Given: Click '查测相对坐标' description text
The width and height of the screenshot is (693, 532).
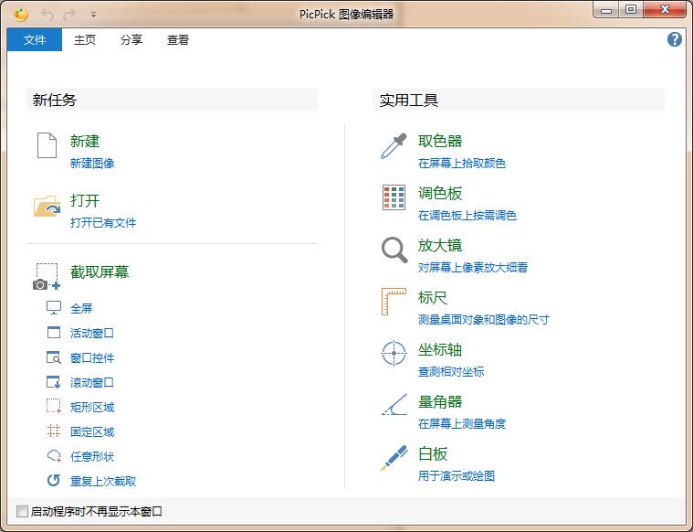Looking at the screenshot, I should 451,372.
